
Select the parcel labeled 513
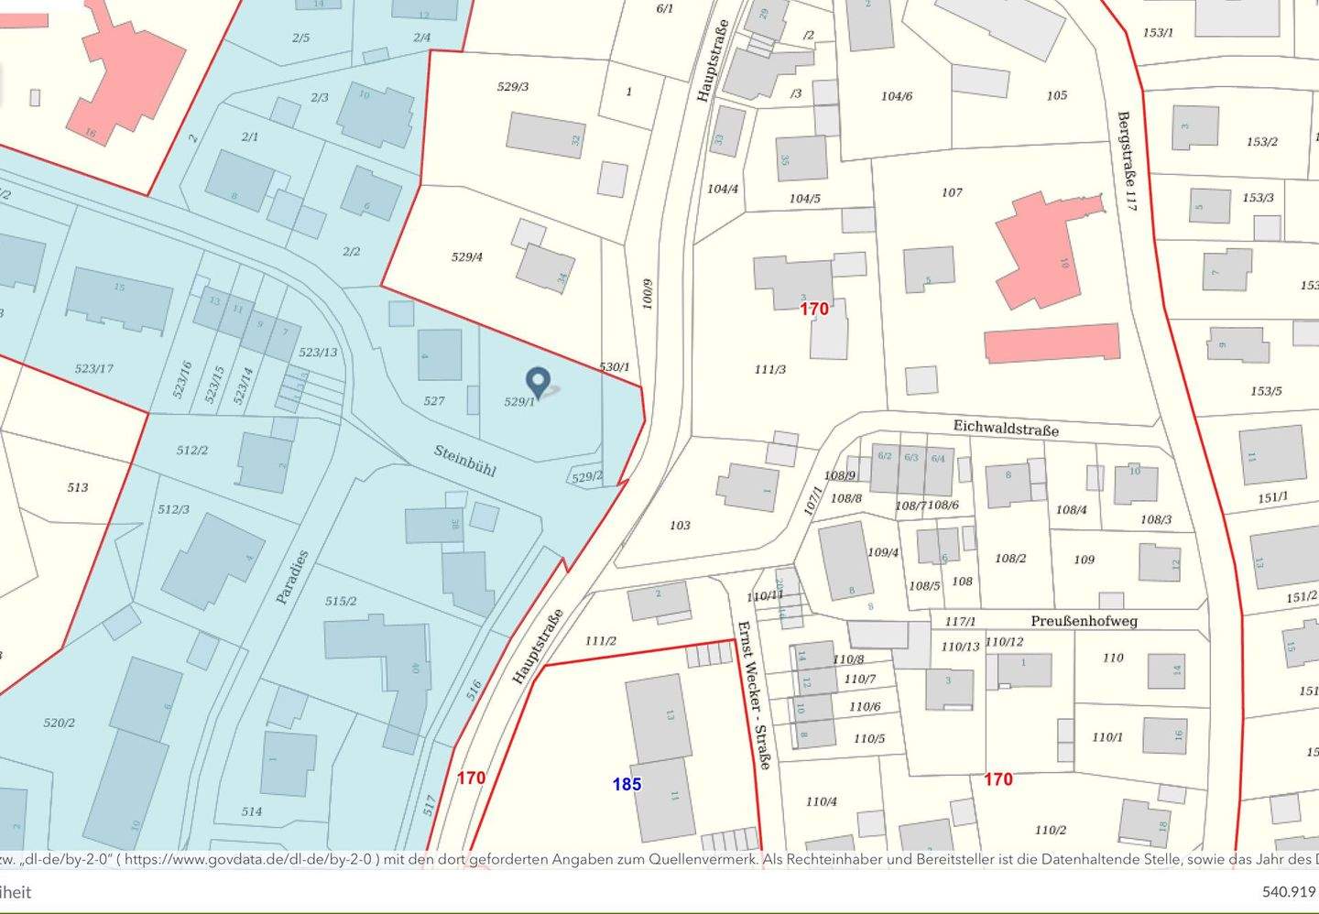pyautogui.click(x=78, y=487)
